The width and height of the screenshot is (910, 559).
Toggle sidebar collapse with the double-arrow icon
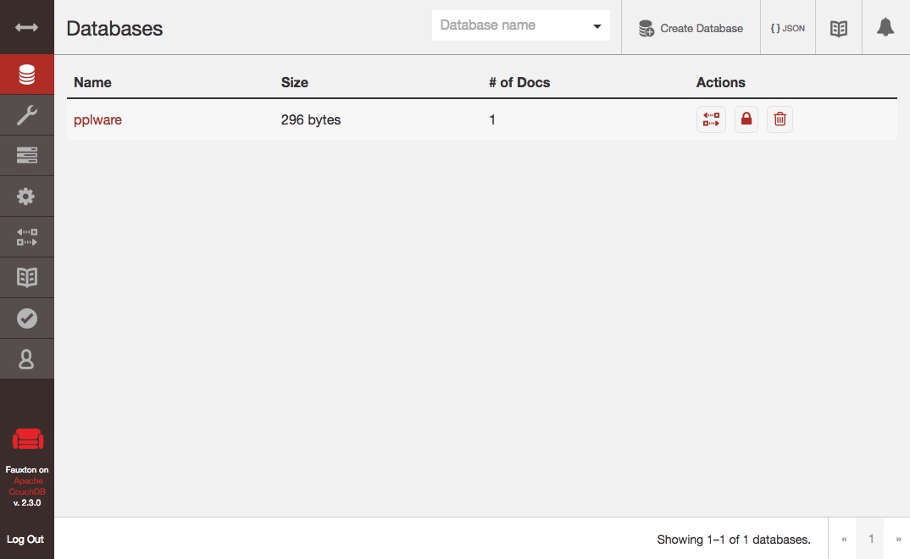pos(26,28)
